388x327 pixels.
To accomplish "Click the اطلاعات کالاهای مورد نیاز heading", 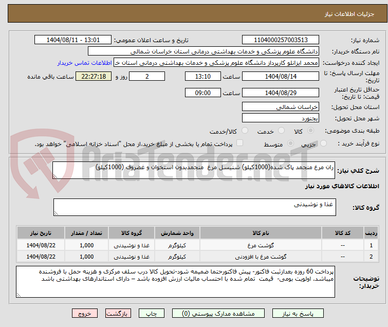I will click(342, 186).
